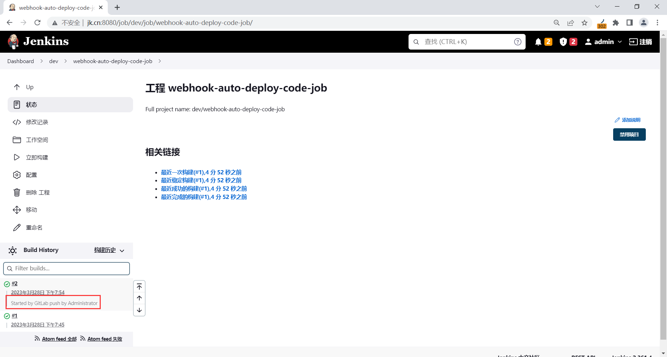The image size is (667, 357).
Task: Open the notification bell icon
Action: (x=538, y=42)
